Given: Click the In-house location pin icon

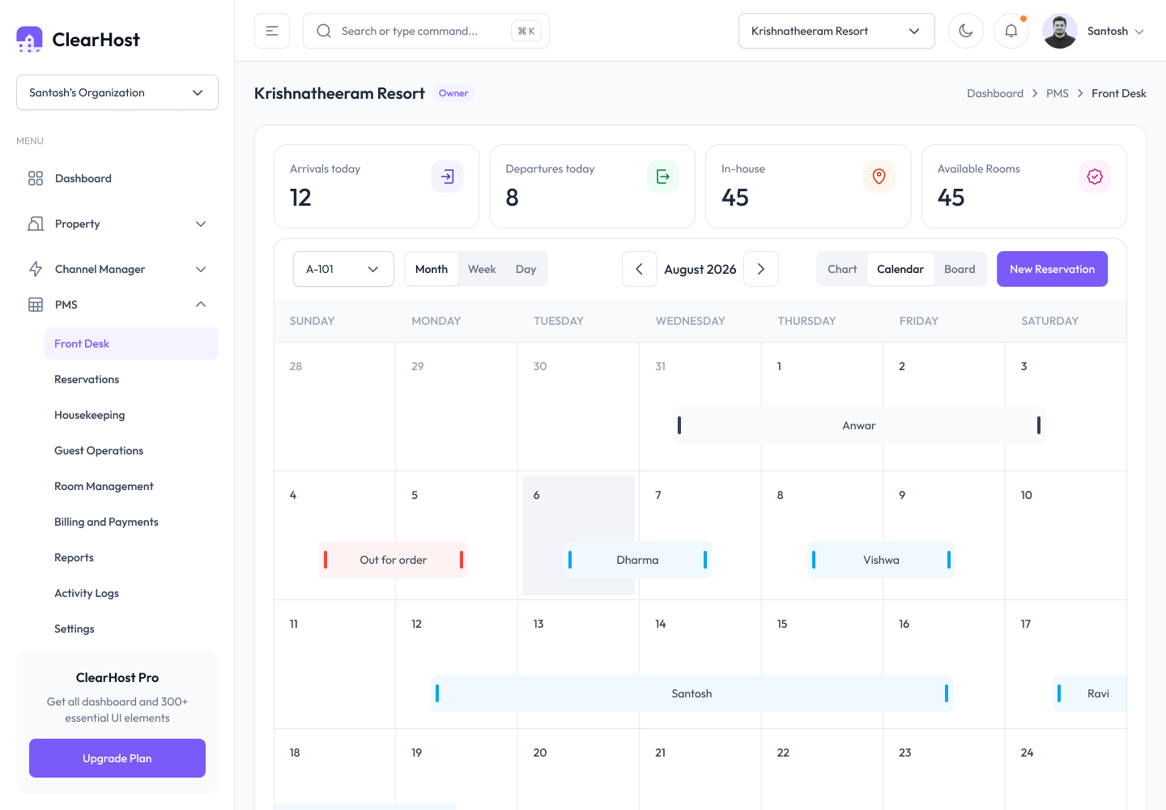Looking at the screenshot, I should tap(879, 177).
